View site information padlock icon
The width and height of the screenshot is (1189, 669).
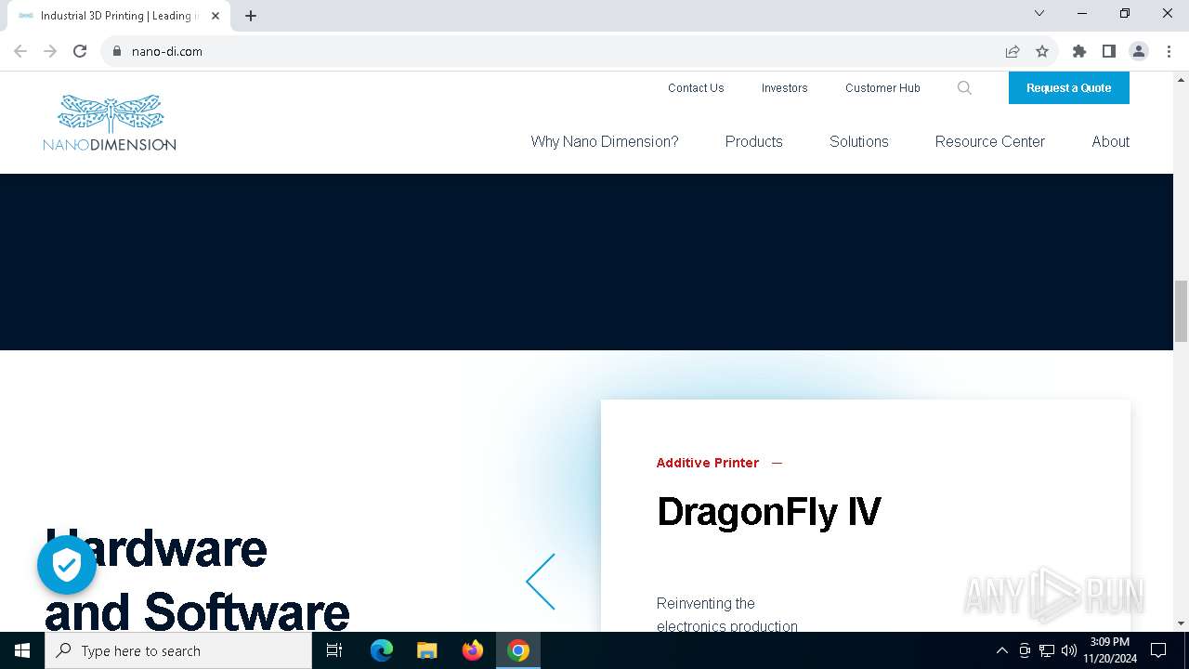(x=117, y=51)
